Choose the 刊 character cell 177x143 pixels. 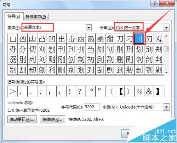62,49
